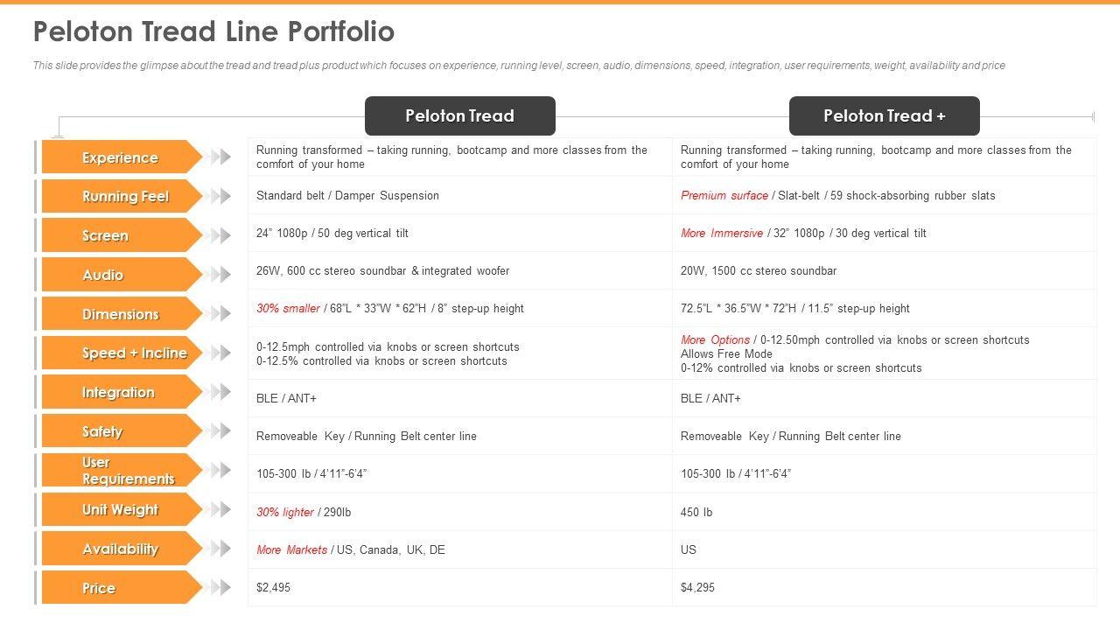Click the double-chevron arrow next to Price
The image size is (1120, 630).
[220, 588]
